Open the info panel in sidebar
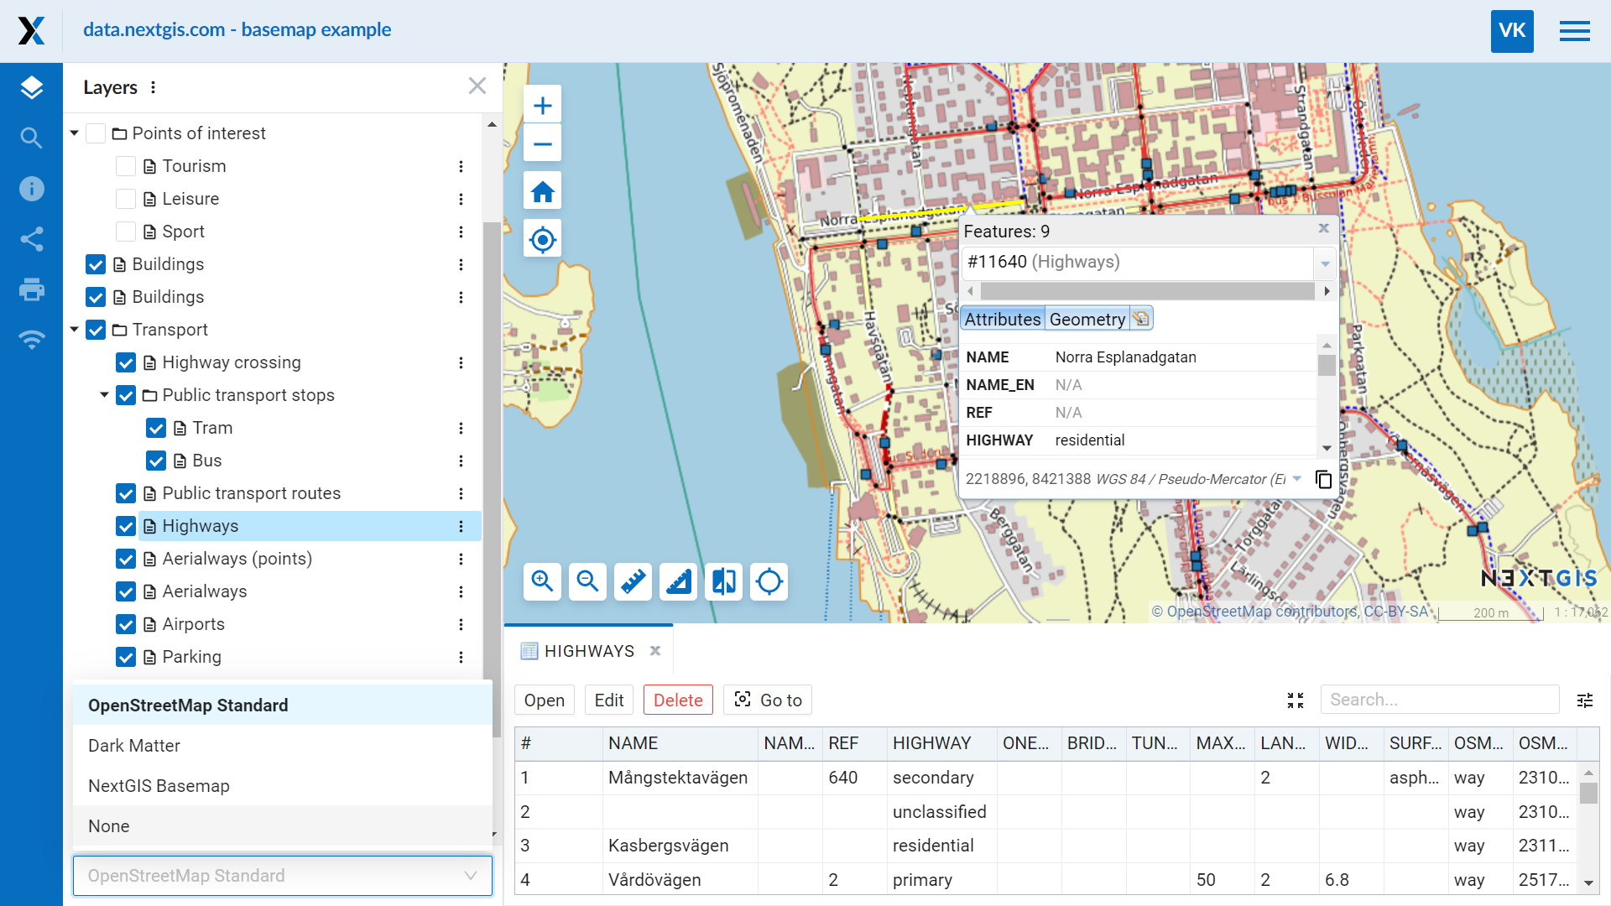The image size is (1611, 906). (x=31, y=189)
